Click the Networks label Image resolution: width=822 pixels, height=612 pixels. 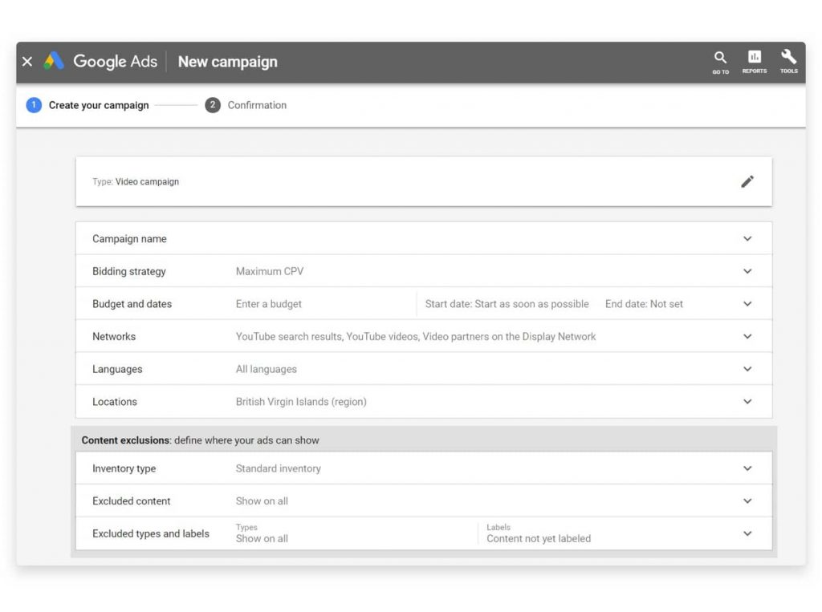tap(114, 336)
